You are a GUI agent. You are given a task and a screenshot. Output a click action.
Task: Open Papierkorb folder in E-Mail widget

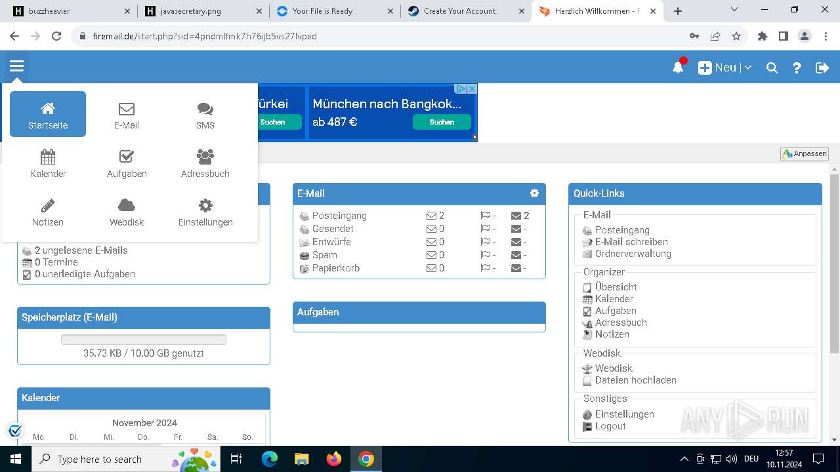335,268
